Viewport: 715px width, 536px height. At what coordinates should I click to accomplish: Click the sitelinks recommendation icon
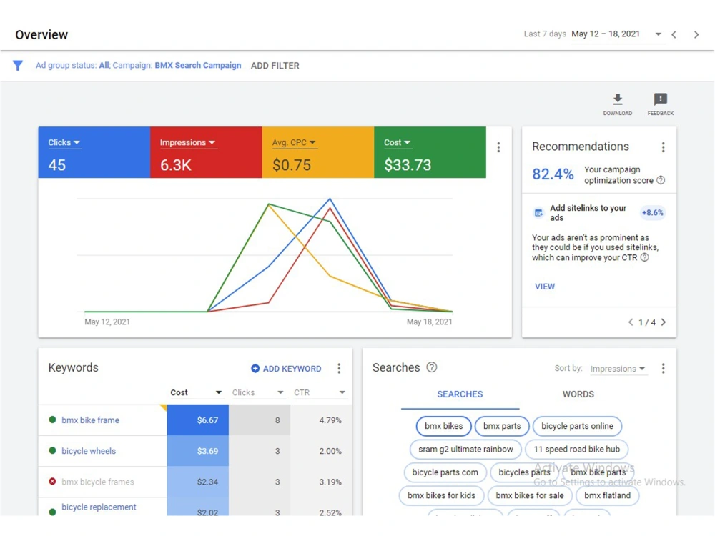pos(538,213)
